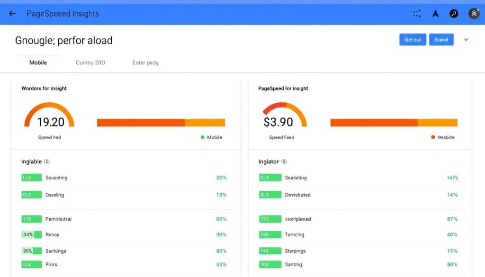
Task: Select the Daveling metric label
Action: coord(55,195)
